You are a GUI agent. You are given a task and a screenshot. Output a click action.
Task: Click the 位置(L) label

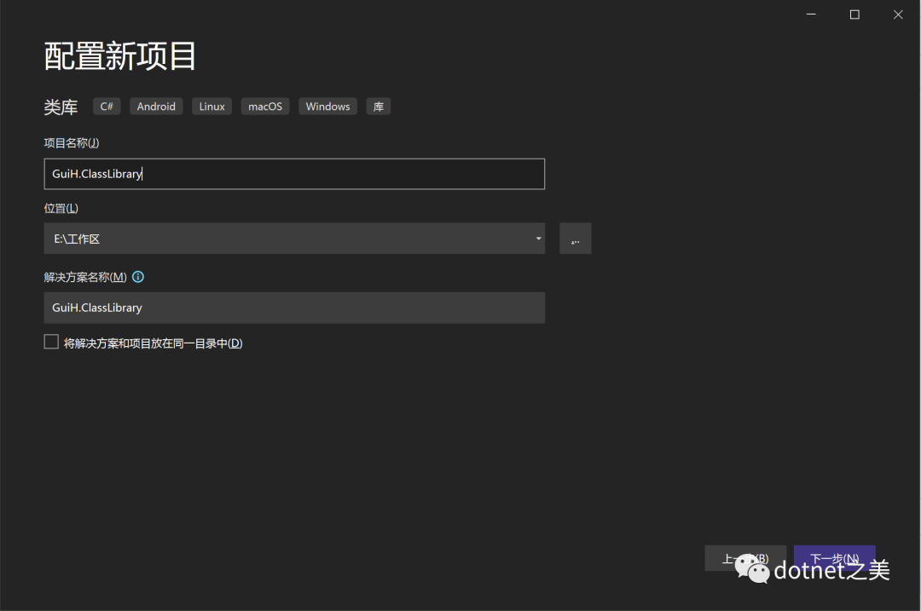61,209
